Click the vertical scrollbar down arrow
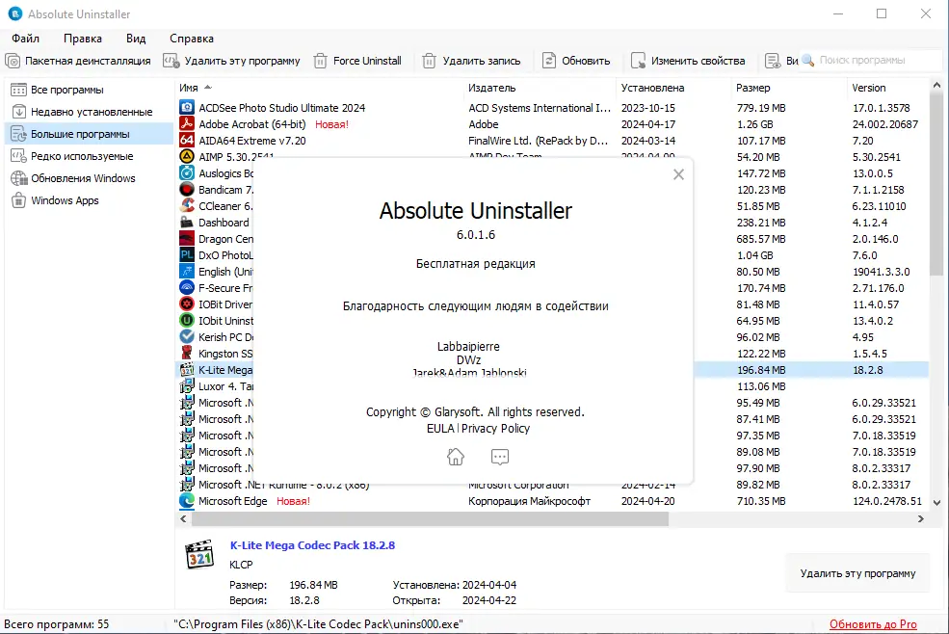The height and width of the screenshot is (634, 949). pyautogui.click(x=936, y=503)
